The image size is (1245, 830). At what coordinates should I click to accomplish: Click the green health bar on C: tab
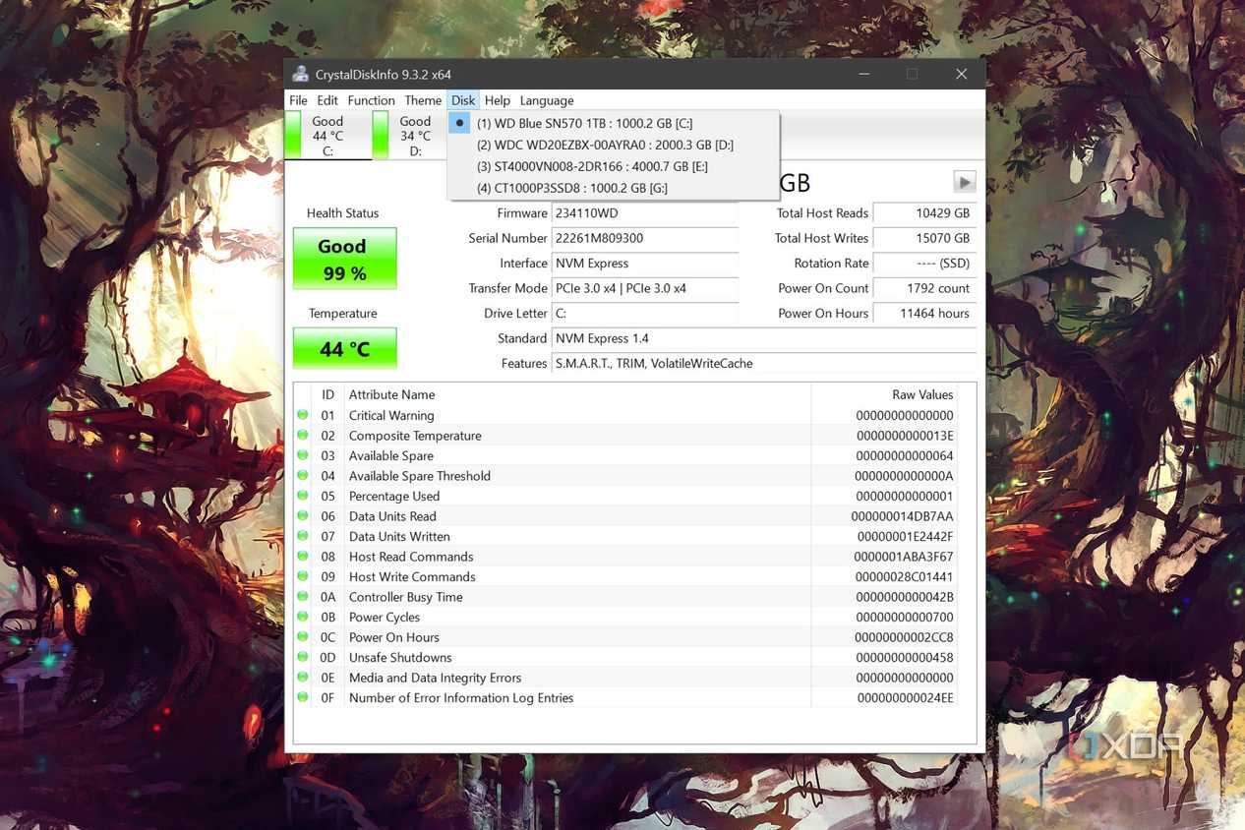point(292,136)
